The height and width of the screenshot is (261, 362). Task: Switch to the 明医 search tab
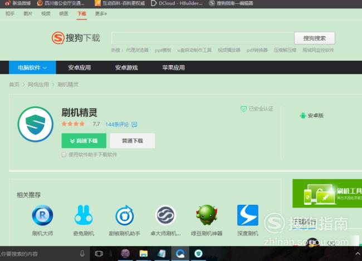point(63,13)
